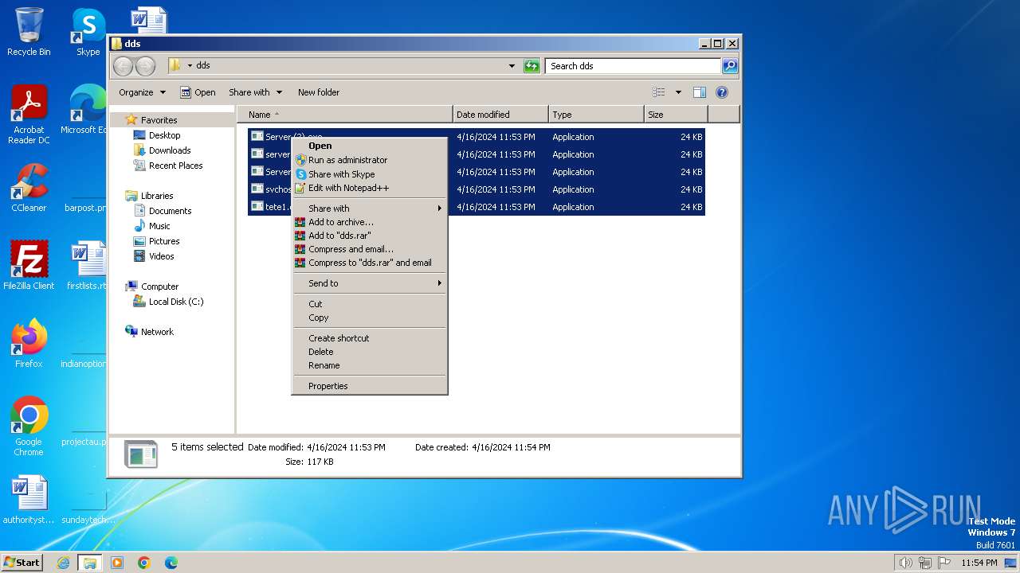Screen dimensions: 1020x573
Task: Open Properties from context menu
Action: [x=370, y=386]
